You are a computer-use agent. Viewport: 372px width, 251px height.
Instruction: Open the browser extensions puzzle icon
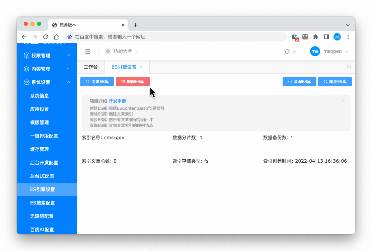(315, 37)
